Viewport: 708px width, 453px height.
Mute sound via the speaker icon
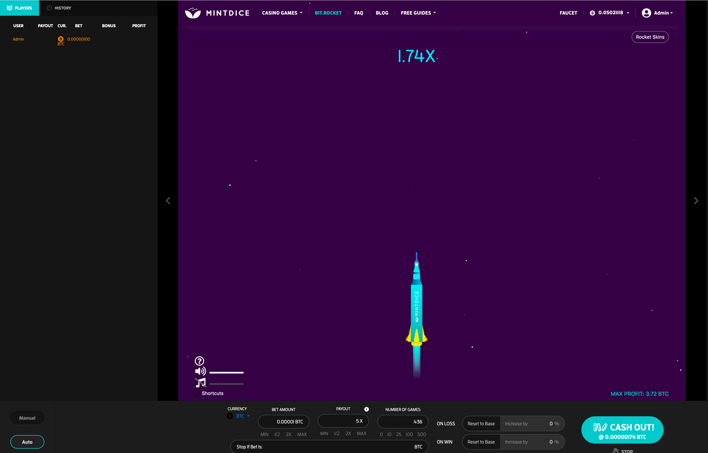200,371
